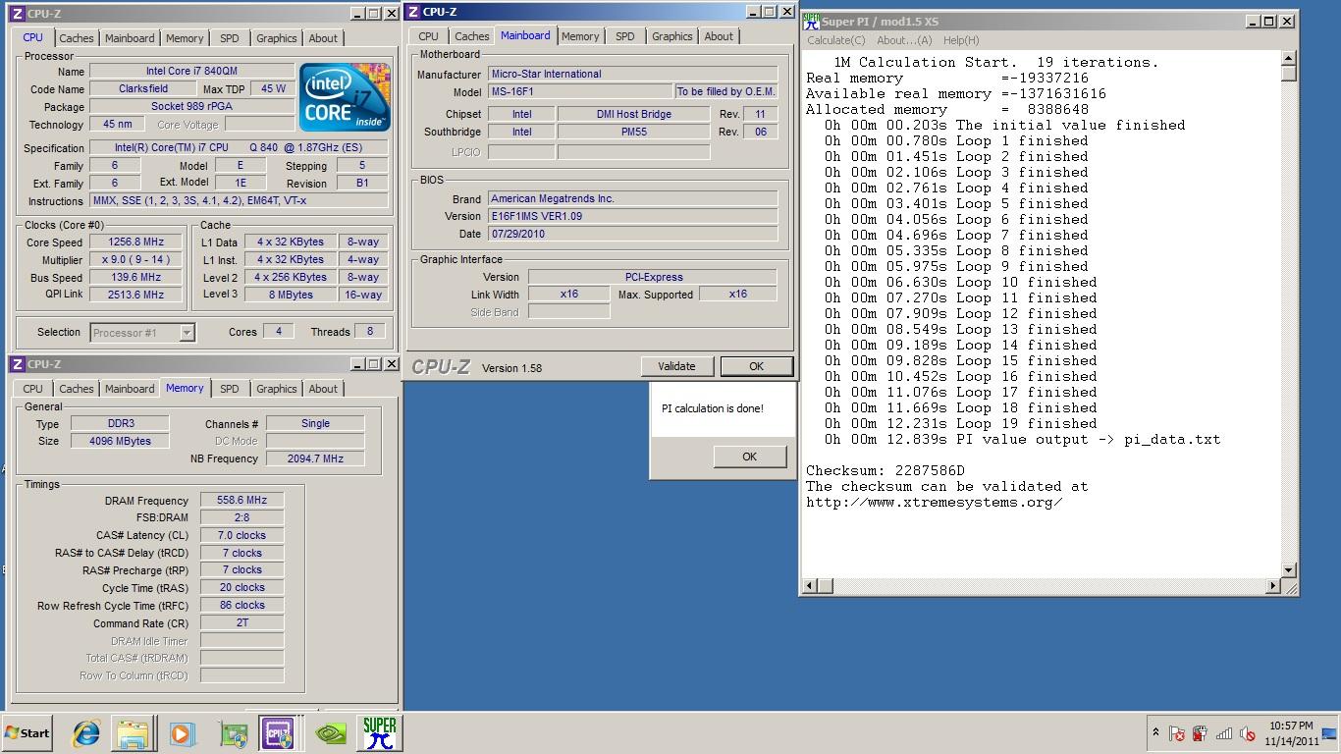Click OK in the Mainboard CPU-Z window
1341x754 pixels.
point(756,366)
